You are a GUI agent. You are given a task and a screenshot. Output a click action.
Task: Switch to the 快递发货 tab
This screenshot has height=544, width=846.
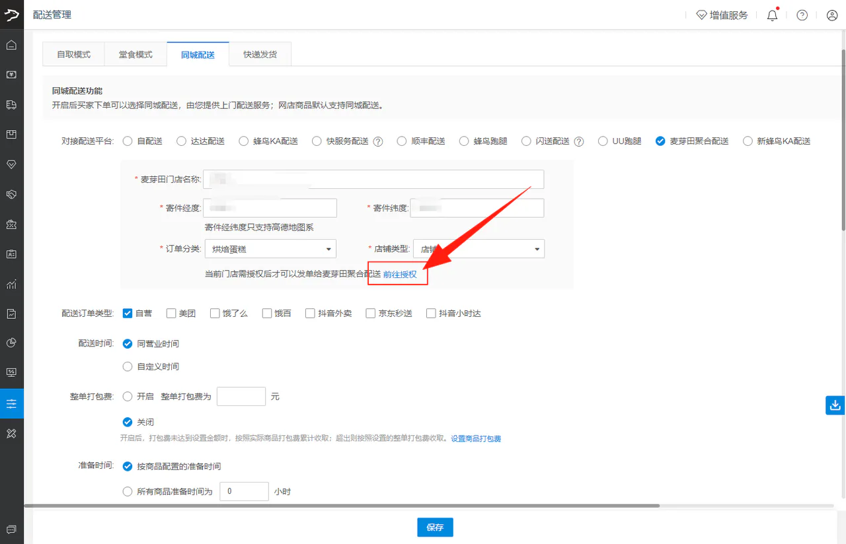pyautogui.click(x=260, y=54)
